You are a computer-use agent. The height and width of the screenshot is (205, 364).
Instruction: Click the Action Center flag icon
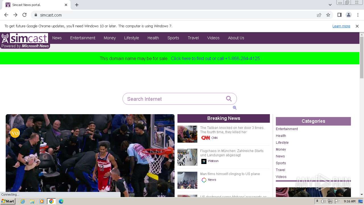(337, 201)
